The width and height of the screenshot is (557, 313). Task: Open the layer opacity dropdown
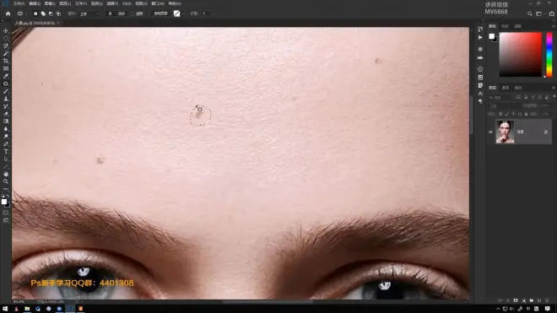545,105
